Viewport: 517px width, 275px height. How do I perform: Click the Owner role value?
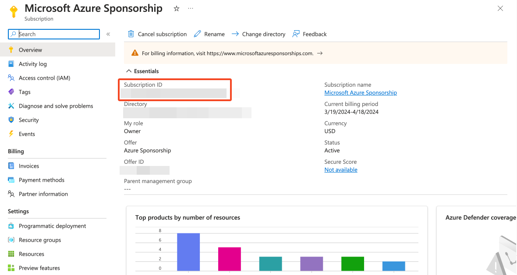132,131
